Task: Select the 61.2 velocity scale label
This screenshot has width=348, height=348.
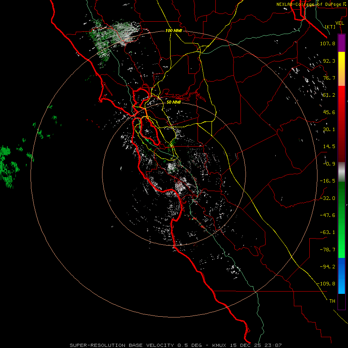Action: 329,95
